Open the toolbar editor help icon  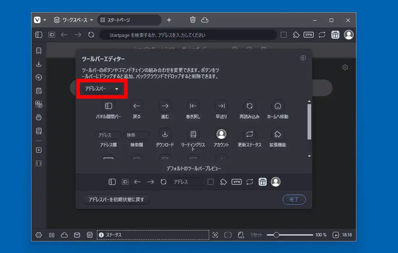(x=303, y=58)
